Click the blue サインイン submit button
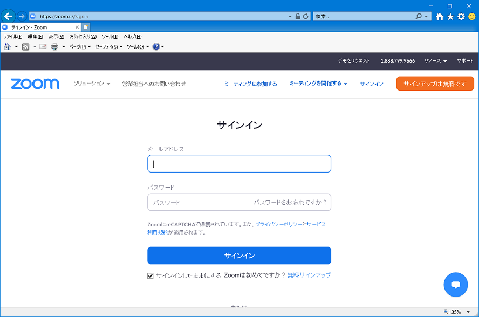Image resolution: width=479 pixels, height=317 pixels. coord(239,256)
